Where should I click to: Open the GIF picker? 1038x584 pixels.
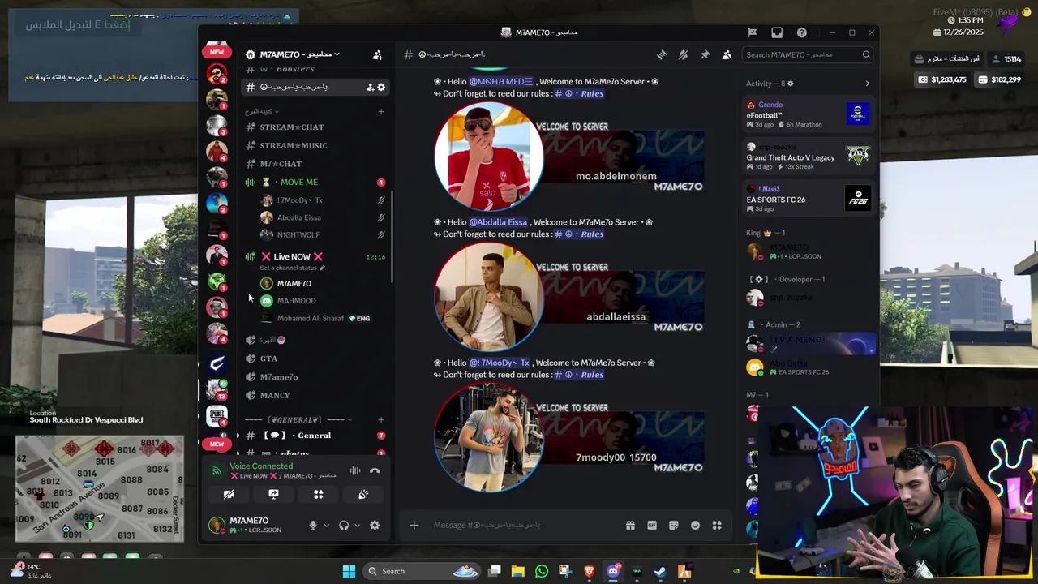tap(652, 525)
